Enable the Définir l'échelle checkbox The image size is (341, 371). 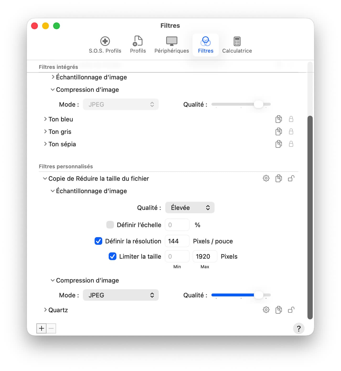pos(110,225)
